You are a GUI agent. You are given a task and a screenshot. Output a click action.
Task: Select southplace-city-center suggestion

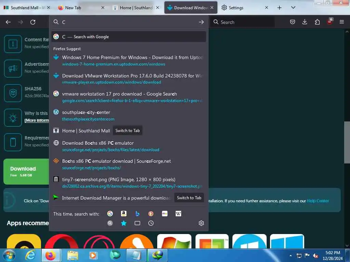tap(129, 115)
